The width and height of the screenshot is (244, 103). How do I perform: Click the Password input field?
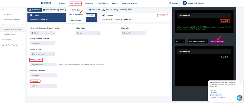pos(44,86)
